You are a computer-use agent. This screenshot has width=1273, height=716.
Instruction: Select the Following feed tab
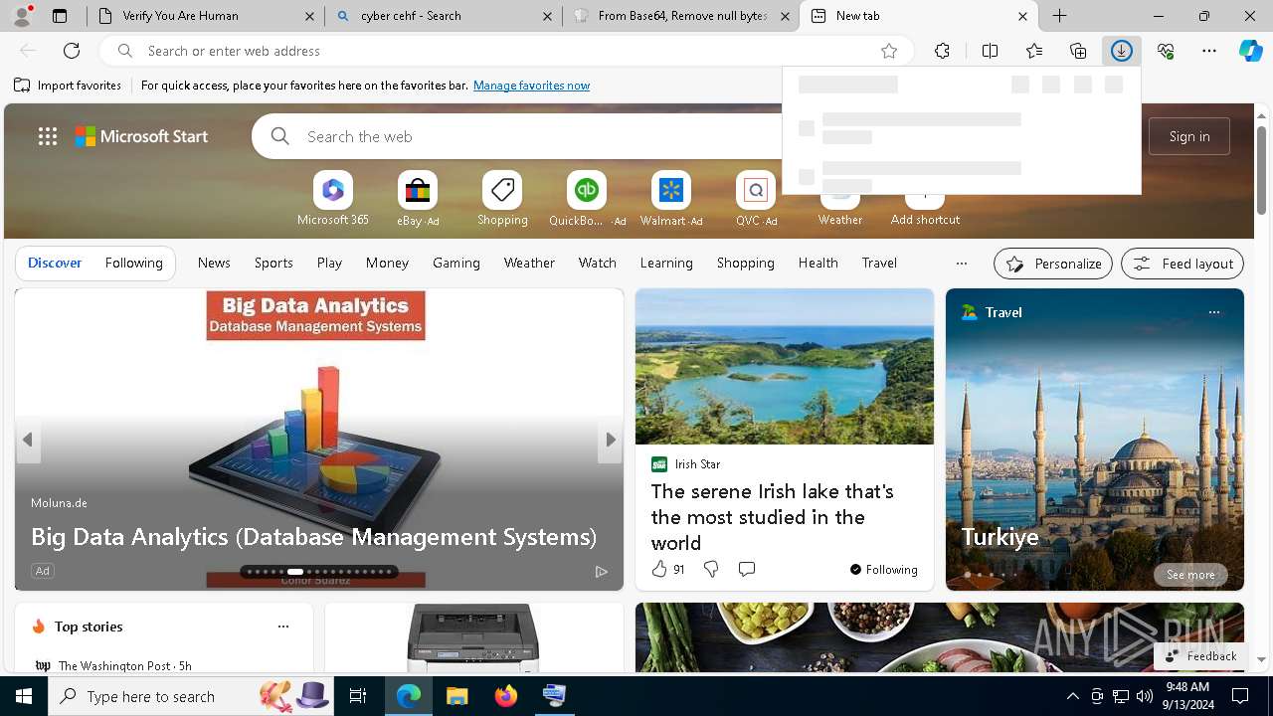[x=133, y=263]
